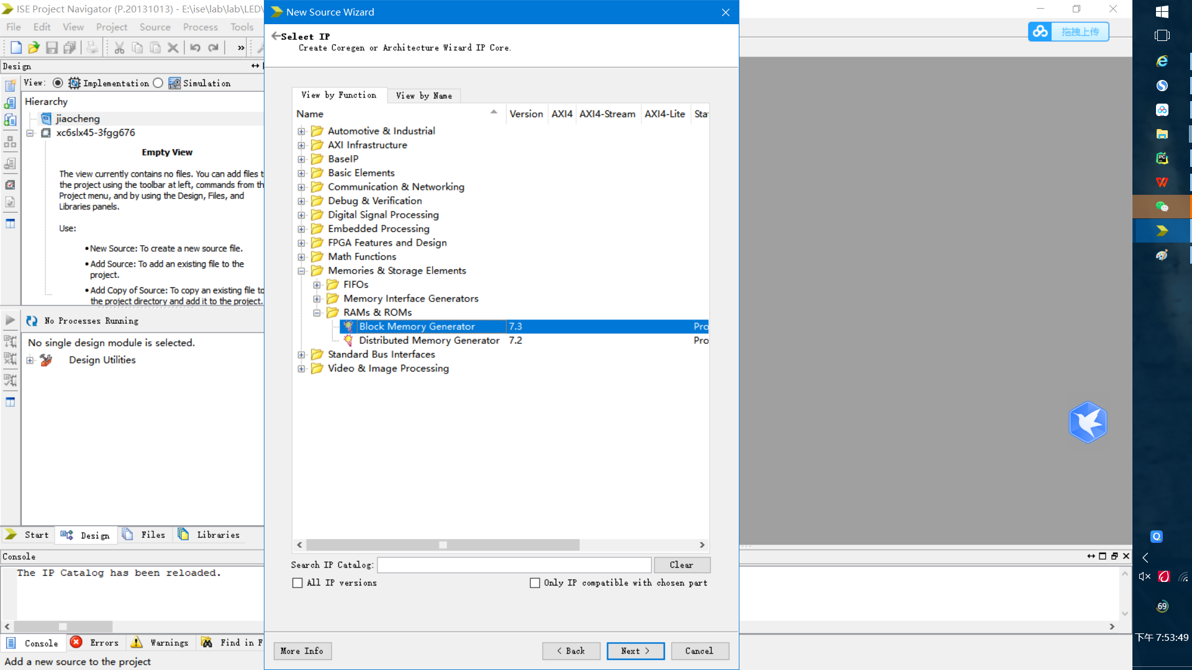The image size is (1192, 670).
Task: Select the Simulation view radio button
Action: click(158, 83)
